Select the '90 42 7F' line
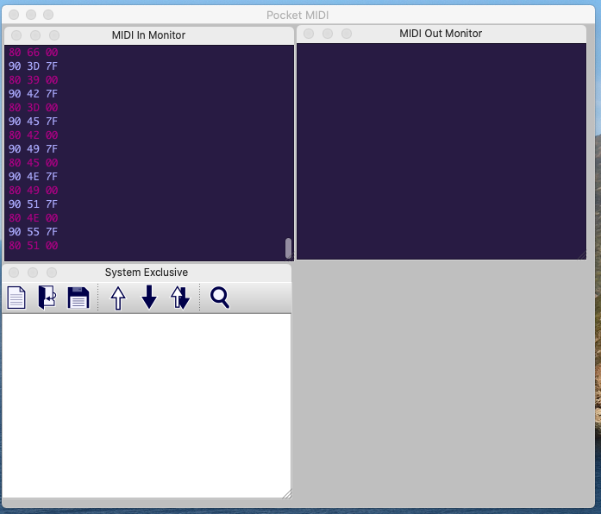Screen dimensions: 601x514 tap(34, 94)
